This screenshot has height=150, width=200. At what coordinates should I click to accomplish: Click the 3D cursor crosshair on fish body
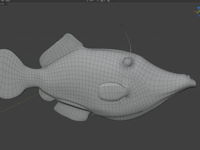coord(69,79)
